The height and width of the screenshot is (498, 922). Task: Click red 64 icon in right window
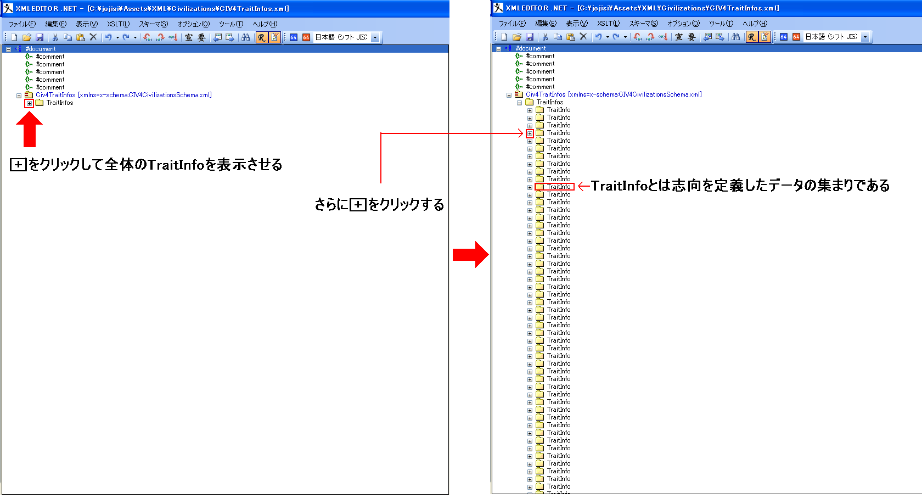point(796,37)
